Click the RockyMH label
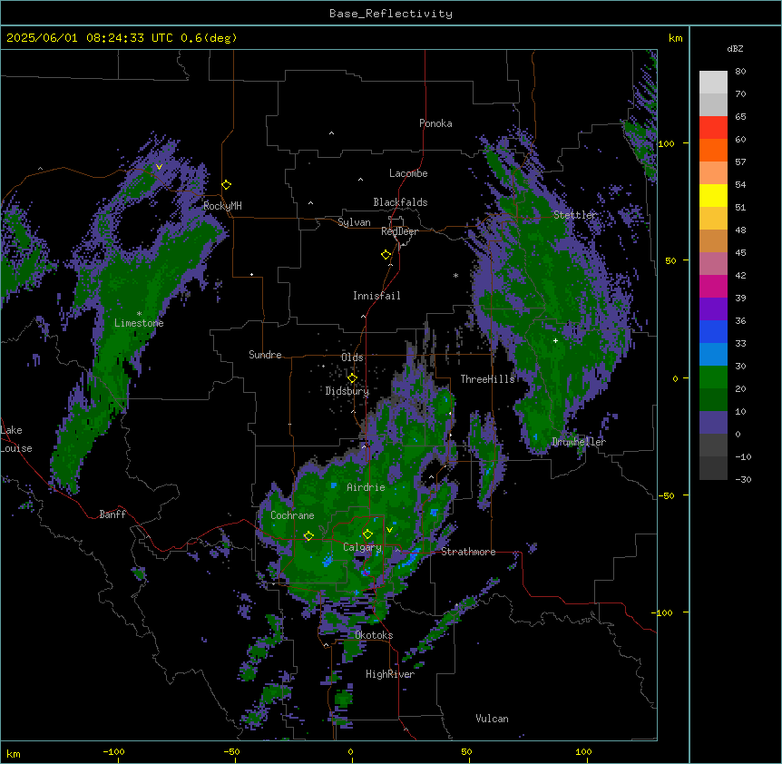782x764 pixels. [222, 206]
